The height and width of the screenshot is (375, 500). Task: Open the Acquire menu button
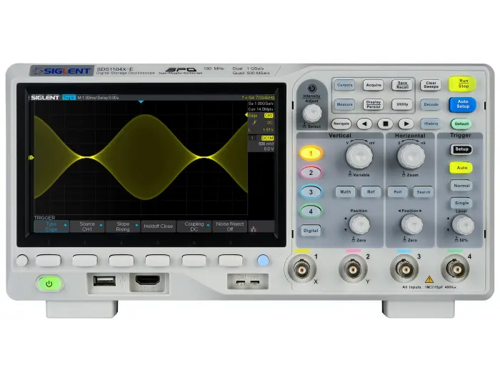click(x=374, y=85)
